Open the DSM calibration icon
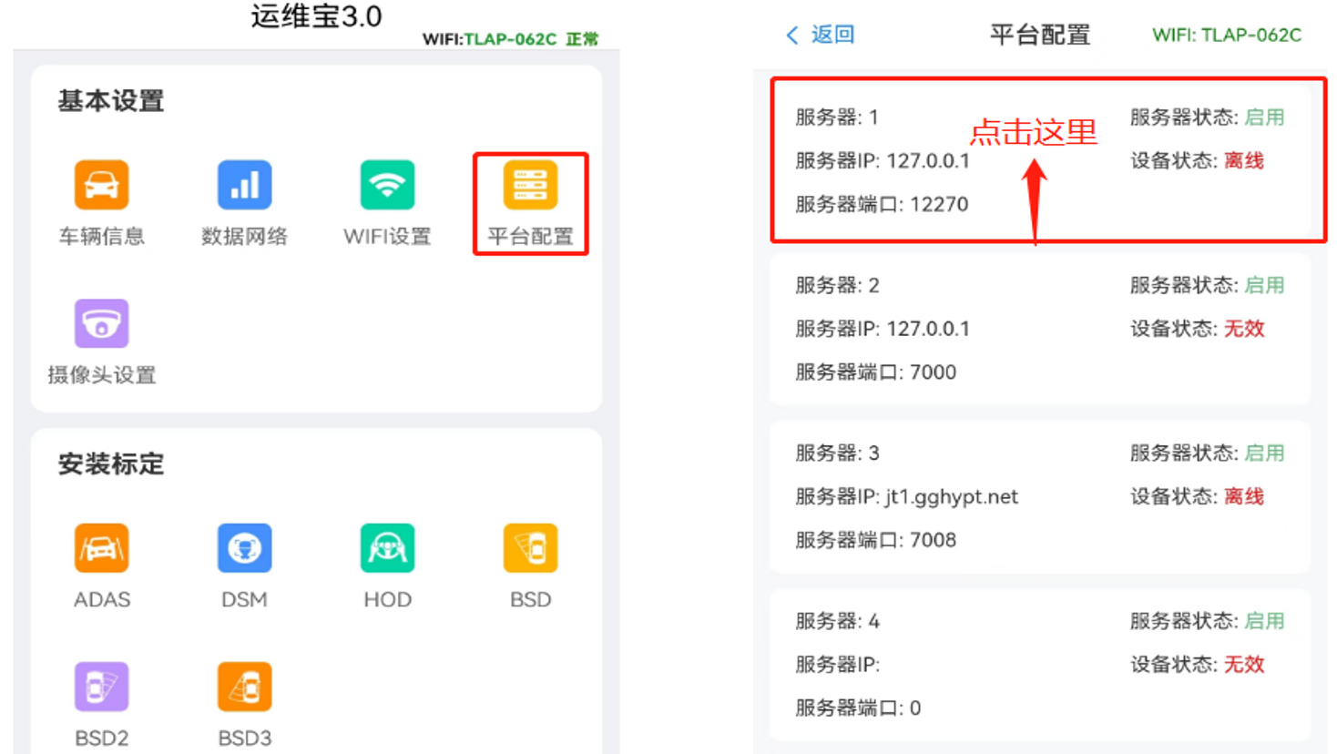Viewport: 1337px width, 754px height. [x=244, y=549]
